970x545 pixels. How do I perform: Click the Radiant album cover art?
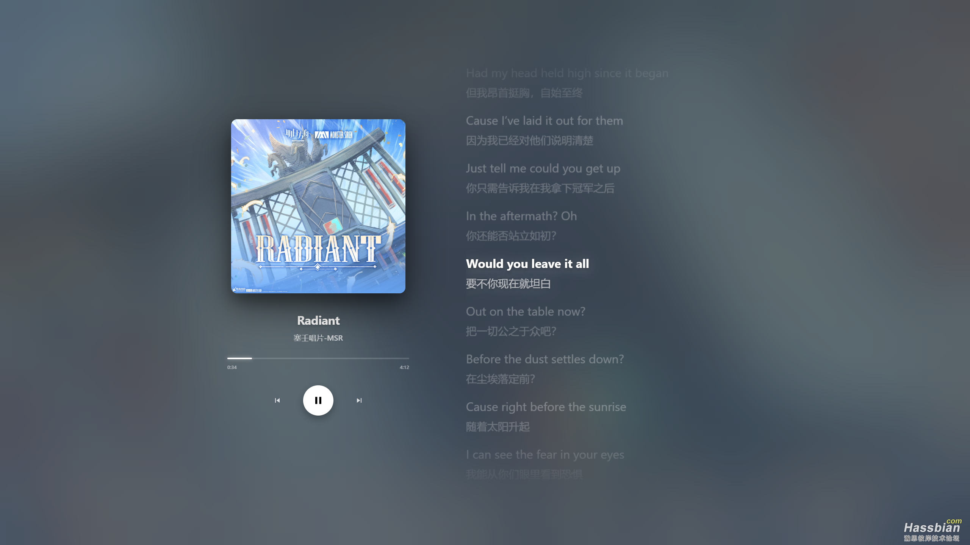pyautogui.click(x=318, y=206)
